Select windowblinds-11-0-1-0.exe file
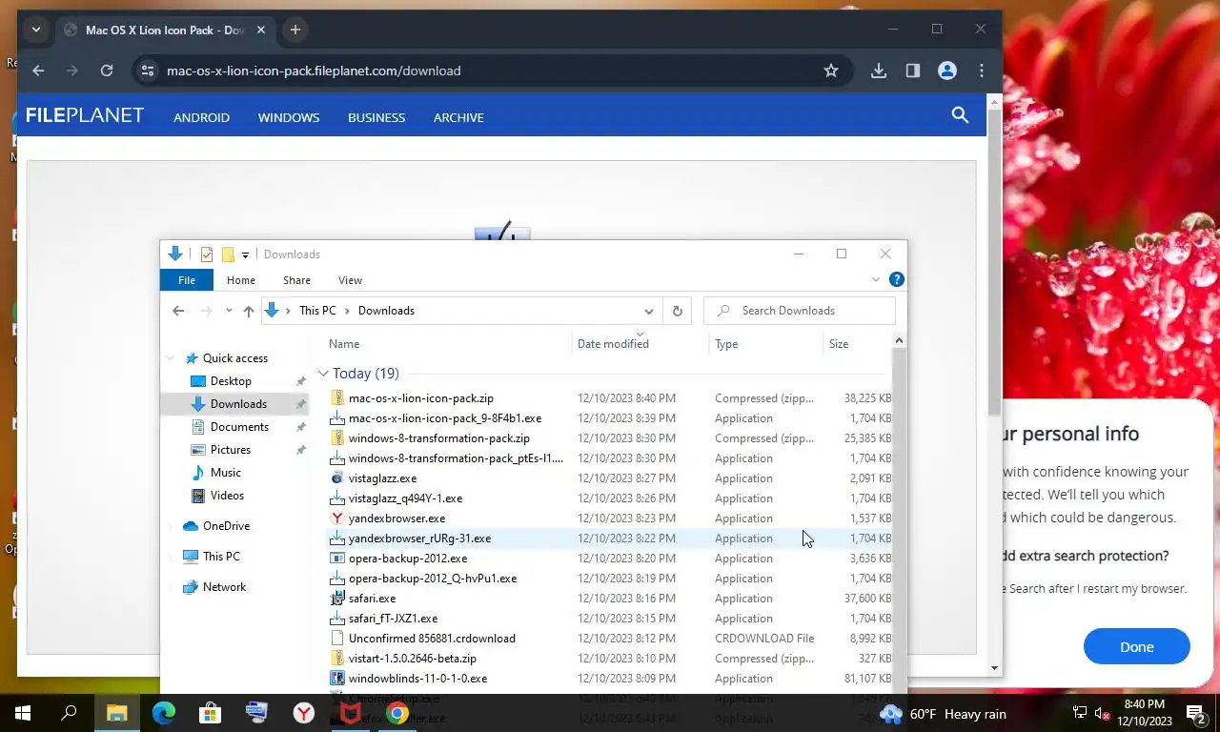The height and width of the screenshot is (732, 1220). [x=417, y=679]
